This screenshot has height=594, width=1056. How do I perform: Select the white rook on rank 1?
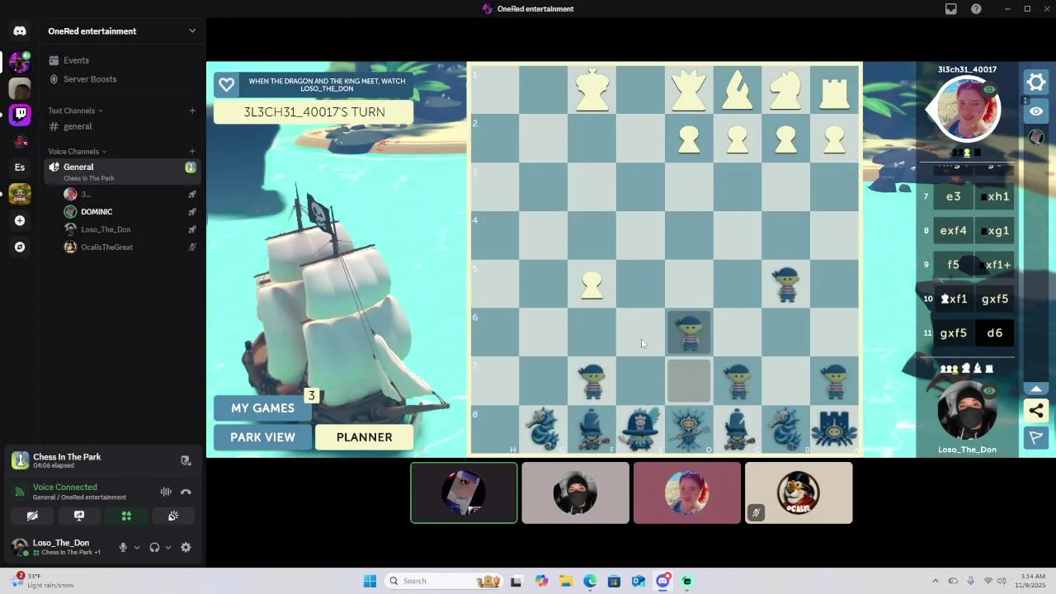pyautogui.click(x=834, y=92)
